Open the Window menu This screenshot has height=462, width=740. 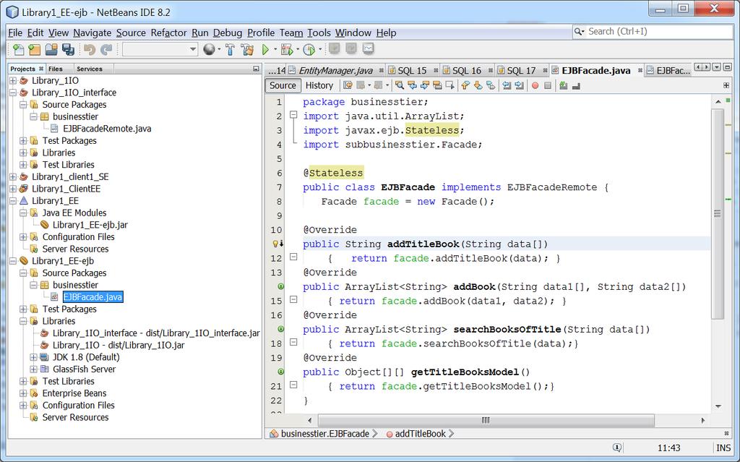pyautogui.click(x=353, y=33)
